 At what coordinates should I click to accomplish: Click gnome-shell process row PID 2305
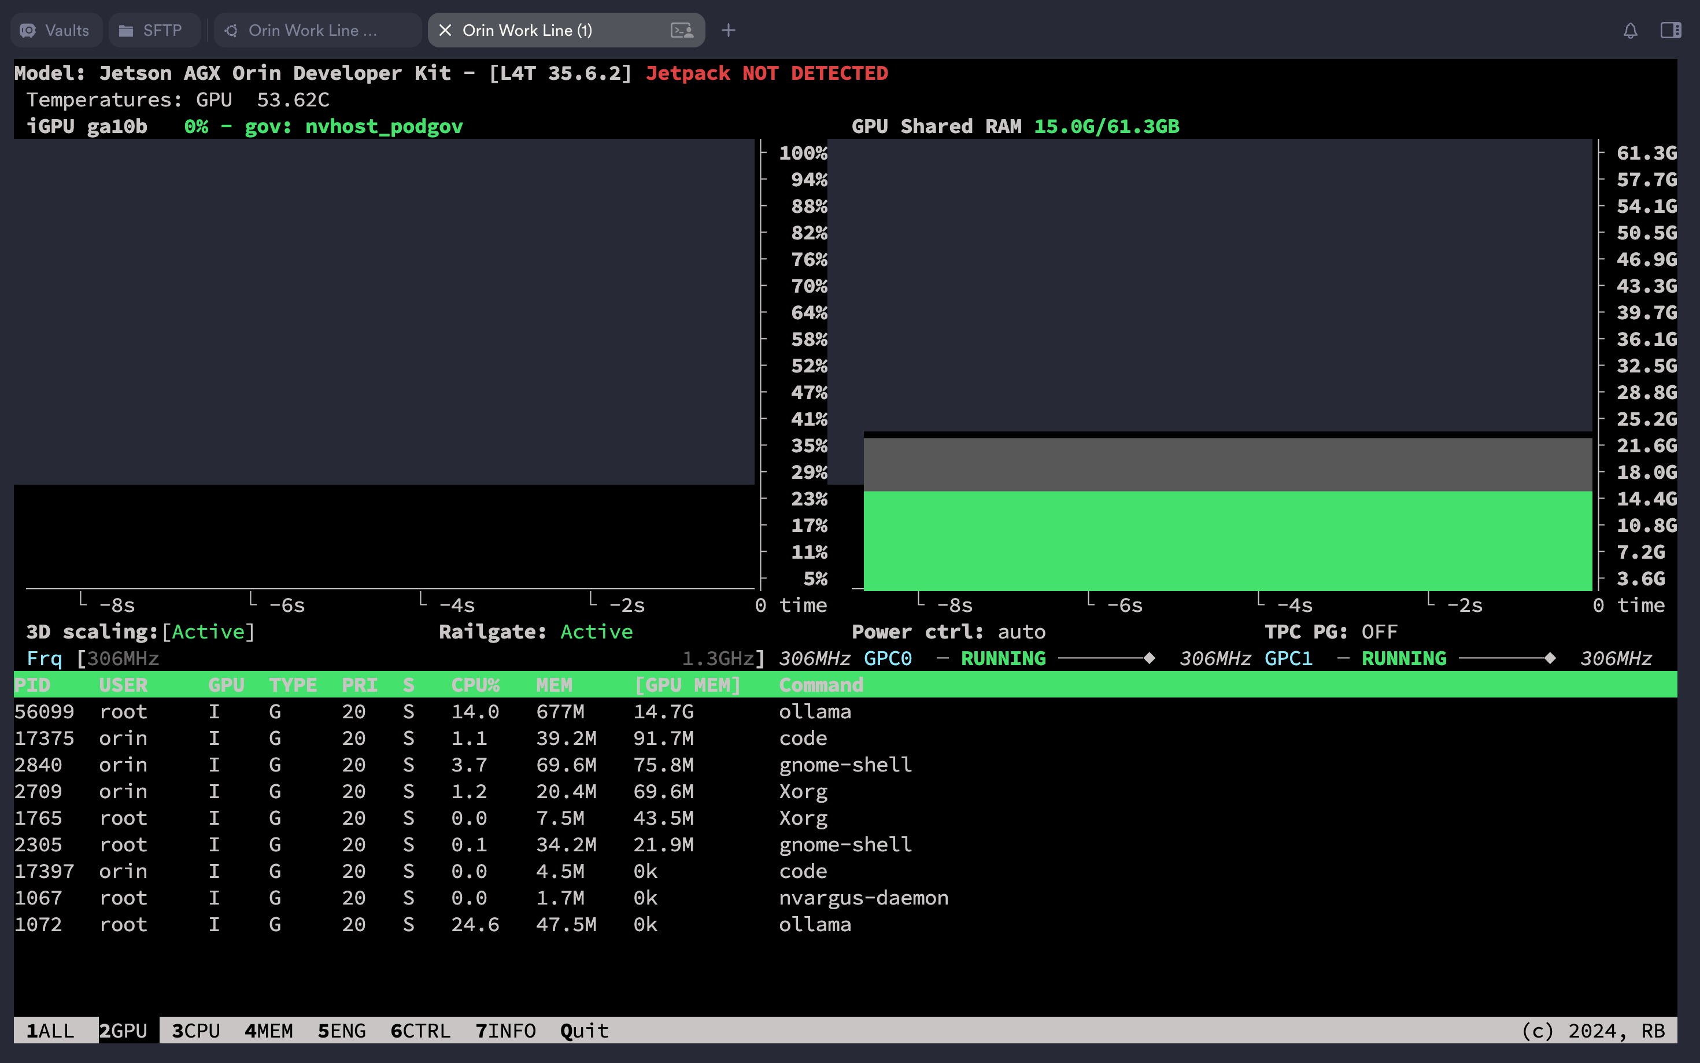coord(845,845)
